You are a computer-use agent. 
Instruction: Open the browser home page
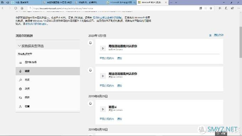click(22, 8)
